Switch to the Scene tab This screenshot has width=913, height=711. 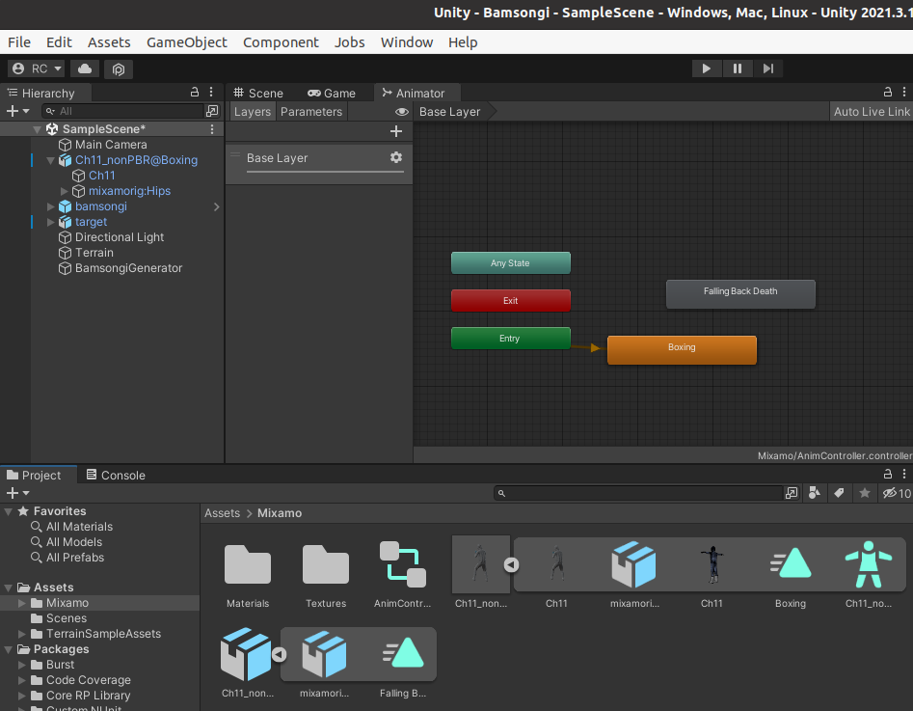(258, 94)
